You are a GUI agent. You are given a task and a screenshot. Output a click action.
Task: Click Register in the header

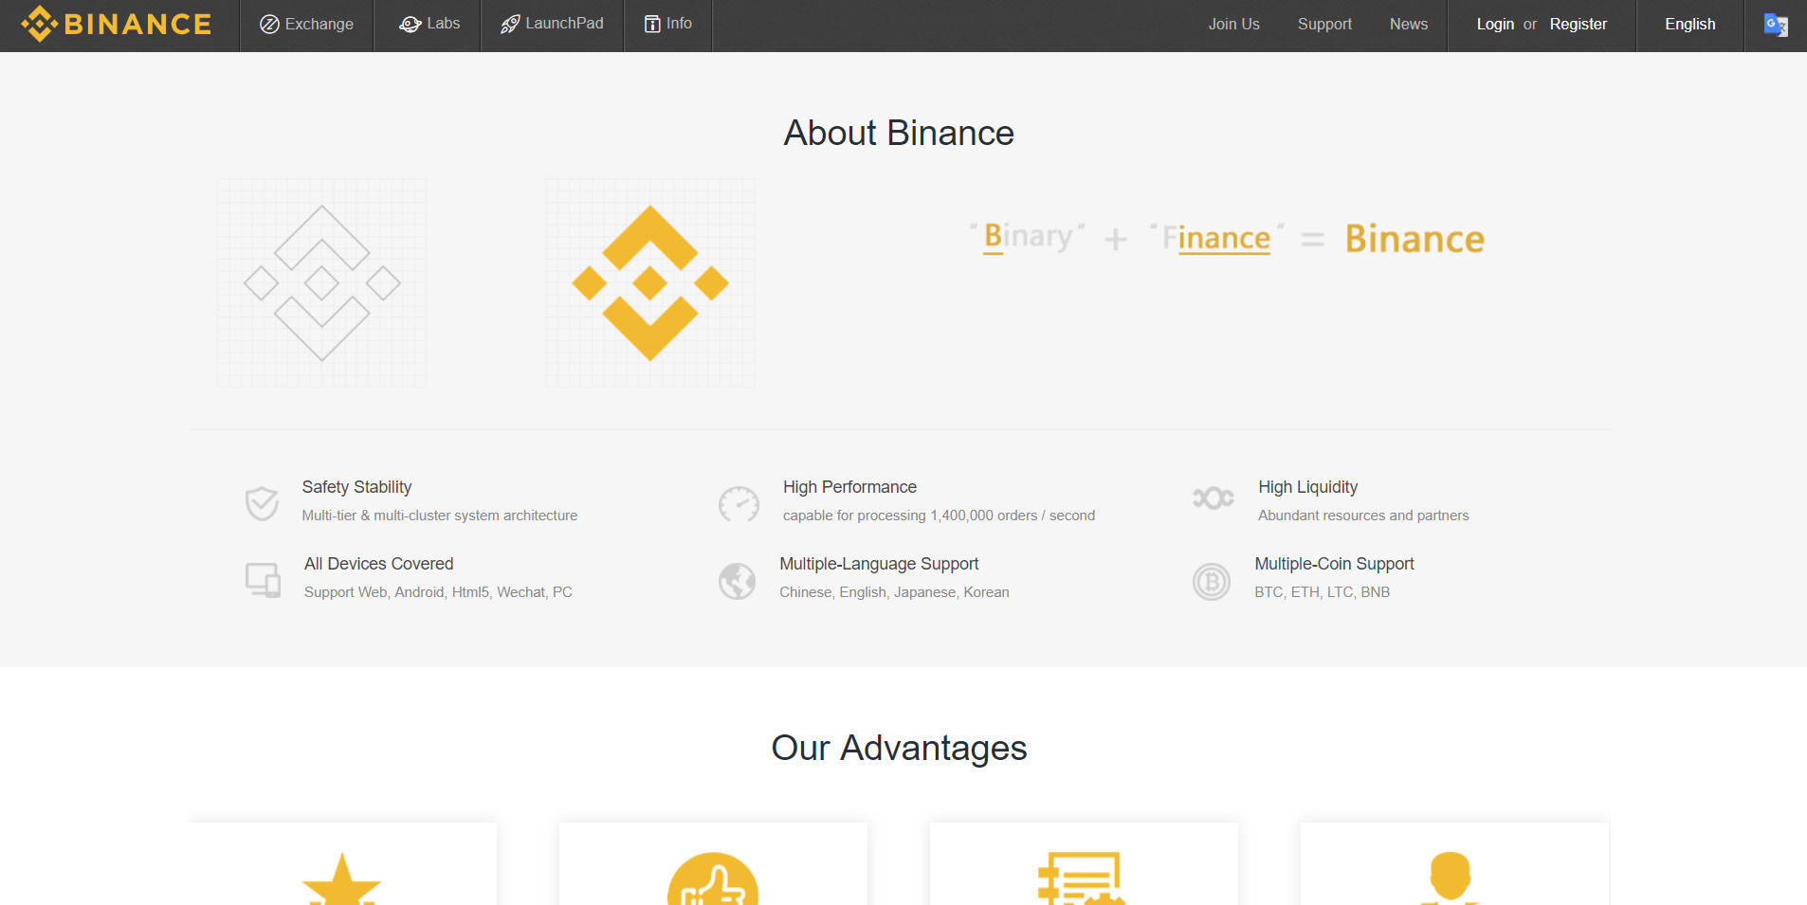1578,24
